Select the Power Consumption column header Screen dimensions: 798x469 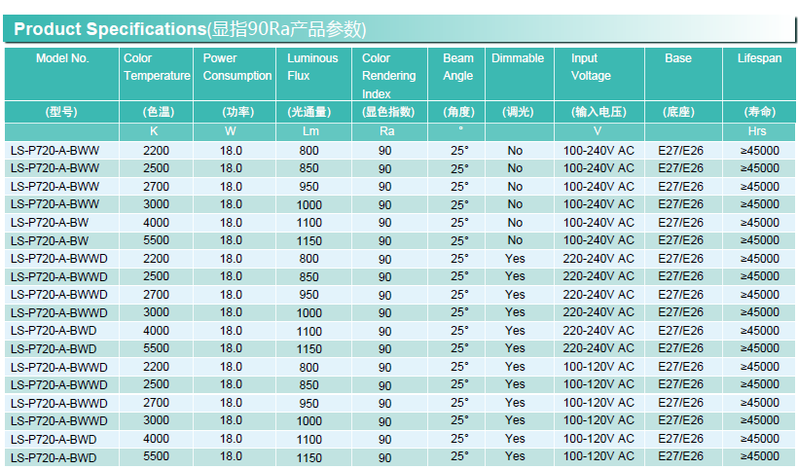[x=236, y=67]
